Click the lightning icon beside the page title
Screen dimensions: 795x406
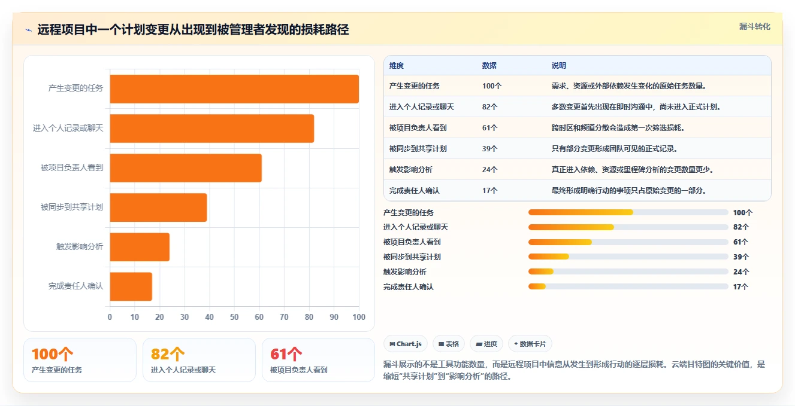28,30
